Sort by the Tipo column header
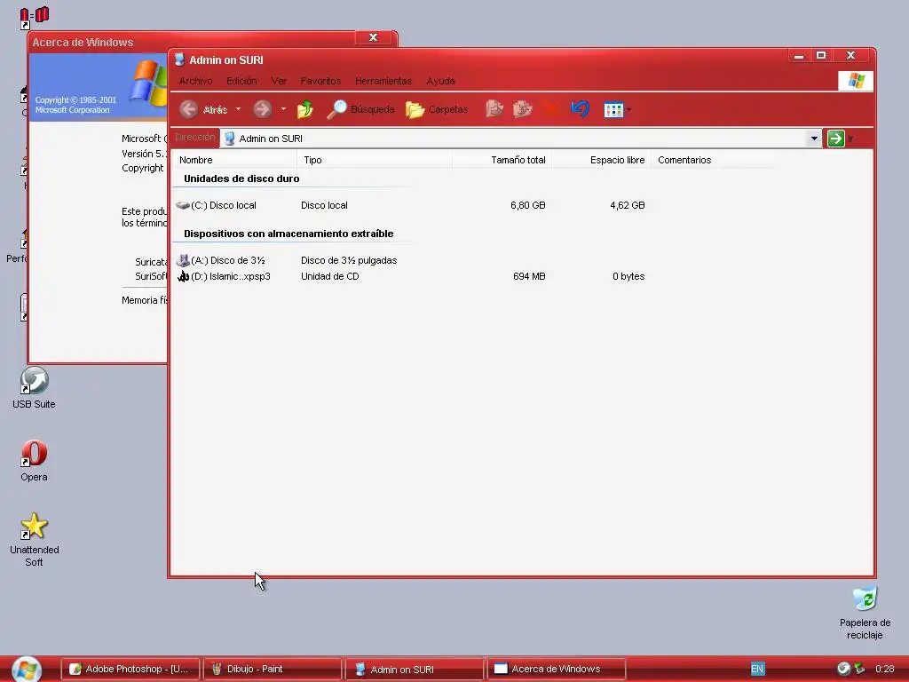 (375, 160)
